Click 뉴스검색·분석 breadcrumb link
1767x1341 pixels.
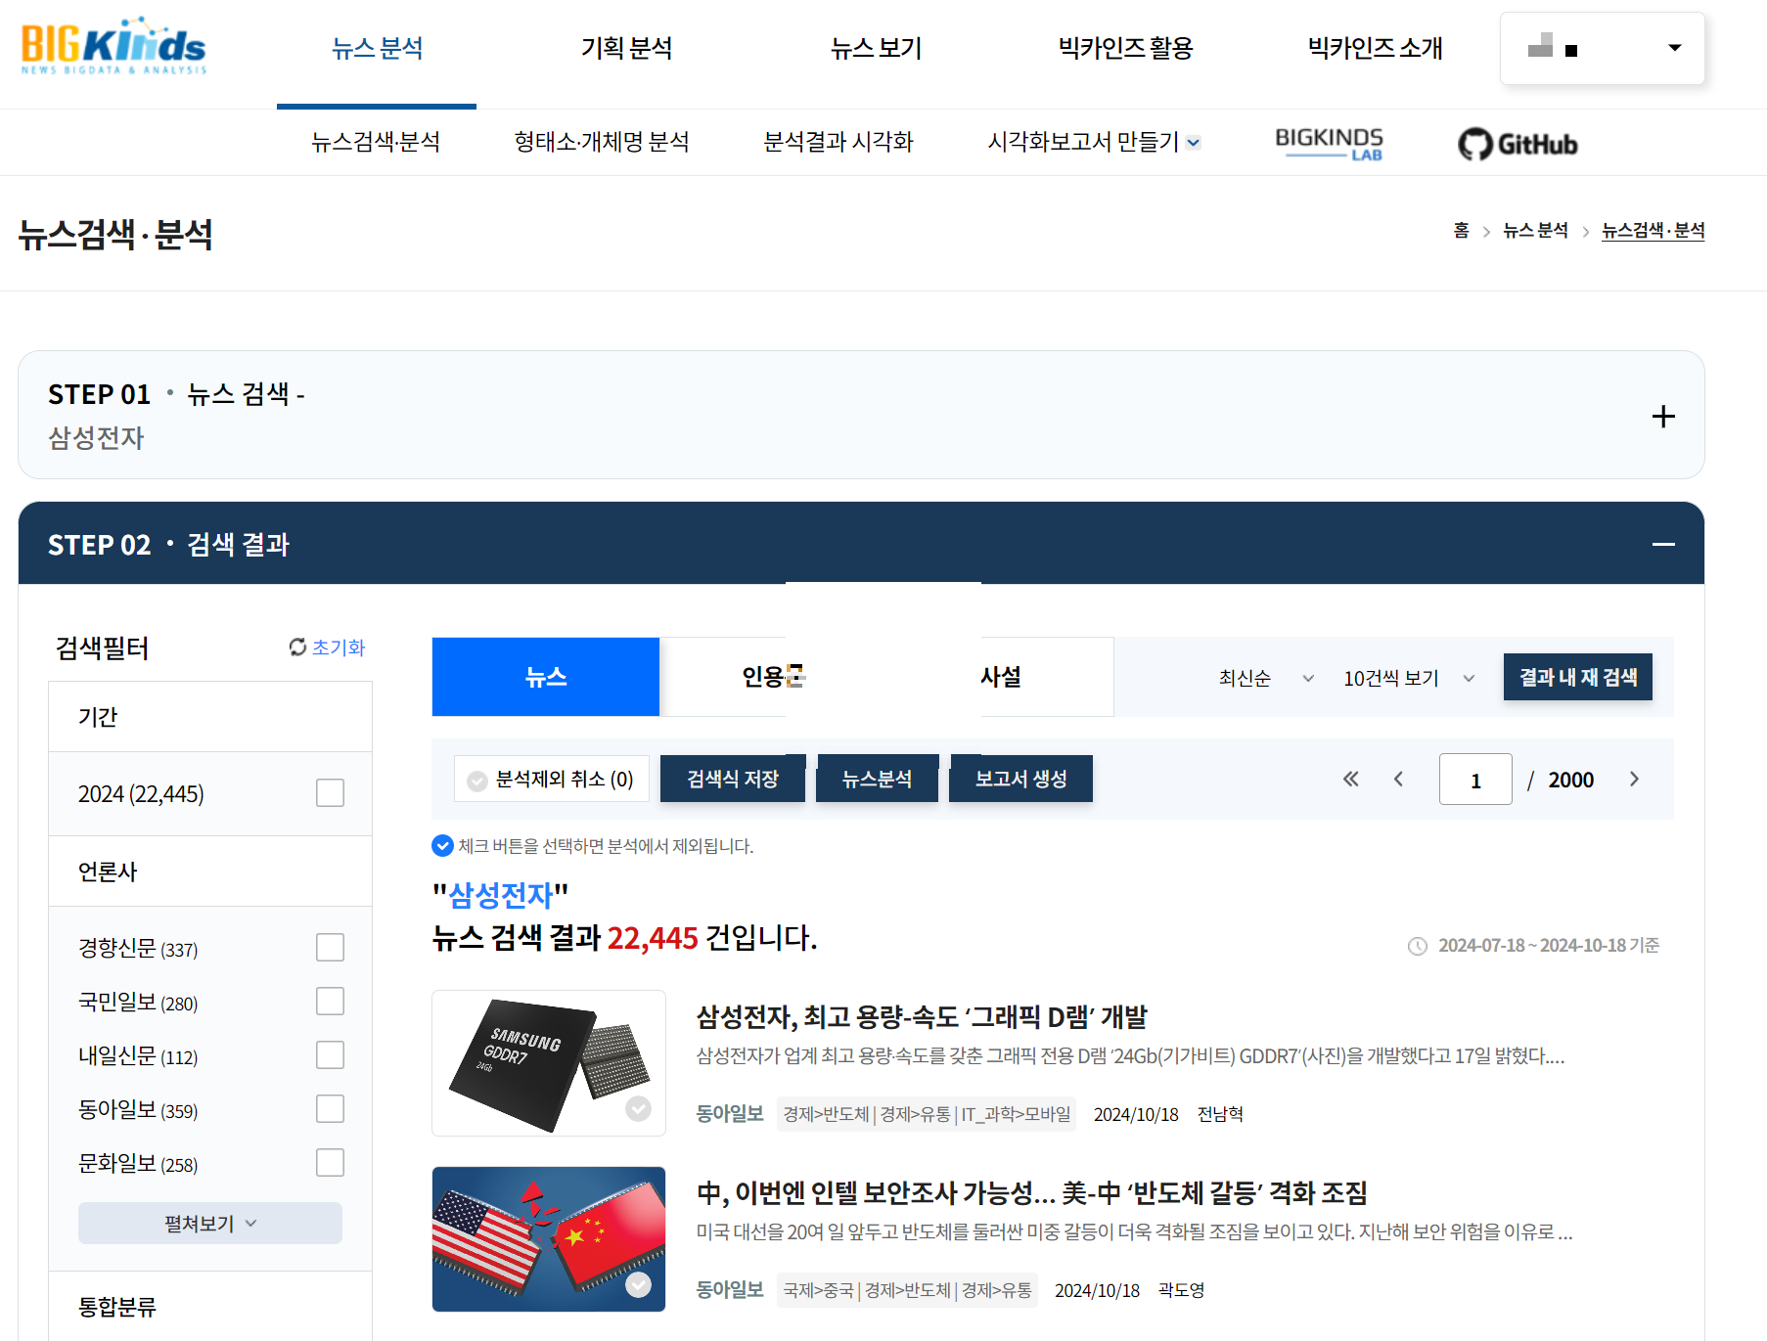(1653, 230)
